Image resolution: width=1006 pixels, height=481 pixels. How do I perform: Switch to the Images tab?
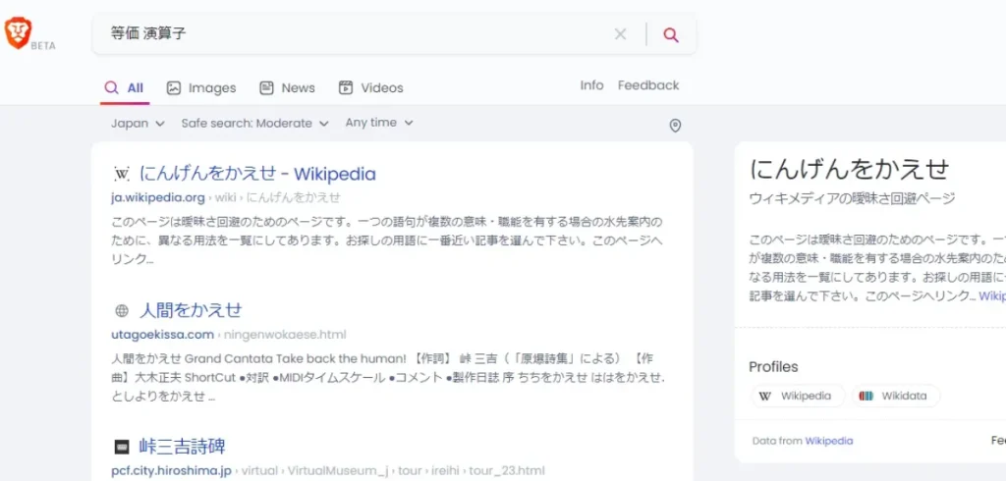[x=200, y=88]
